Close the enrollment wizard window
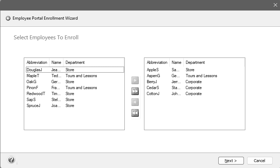 click(275, 5)
